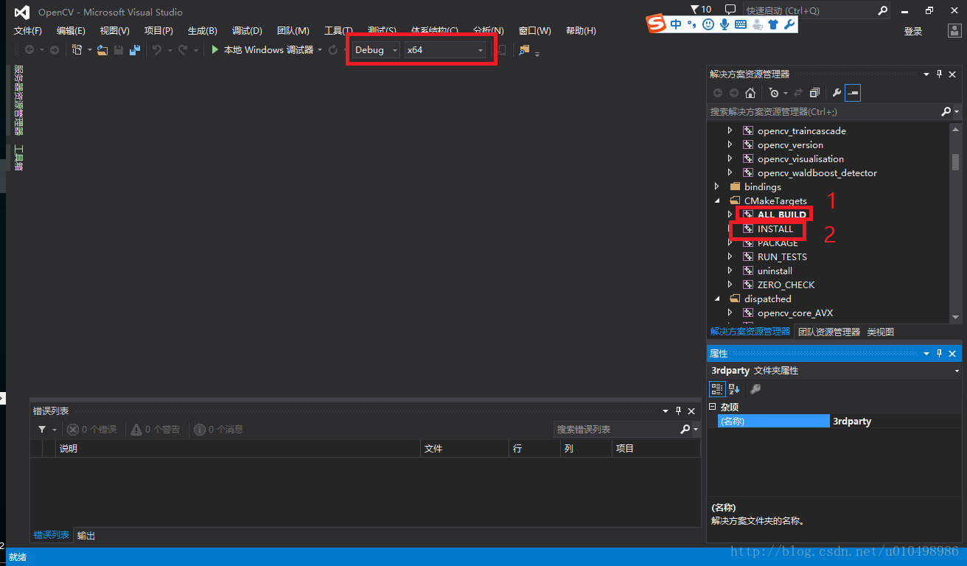Expand the RUN_TESTS project node
Screen dimensions: 967x566
[730, 256]
